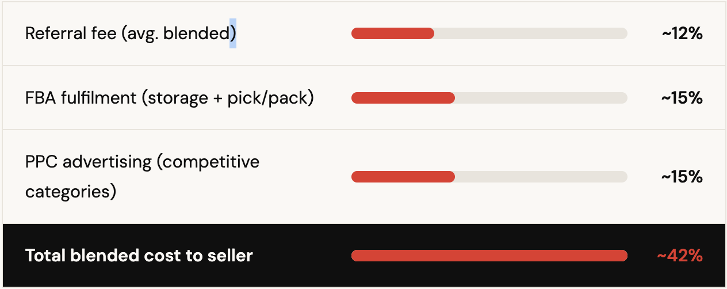Click the empty track of Referral fee bar
Screen dimensions: 727x289
click(529, 34)
